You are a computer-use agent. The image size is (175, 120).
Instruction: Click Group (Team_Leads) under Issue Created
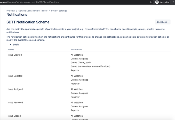[x=81, y=63]
